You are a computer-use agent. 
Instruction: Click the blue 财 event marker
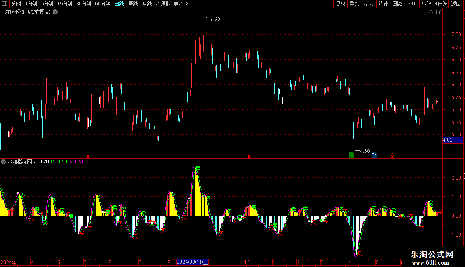(374, 155)
